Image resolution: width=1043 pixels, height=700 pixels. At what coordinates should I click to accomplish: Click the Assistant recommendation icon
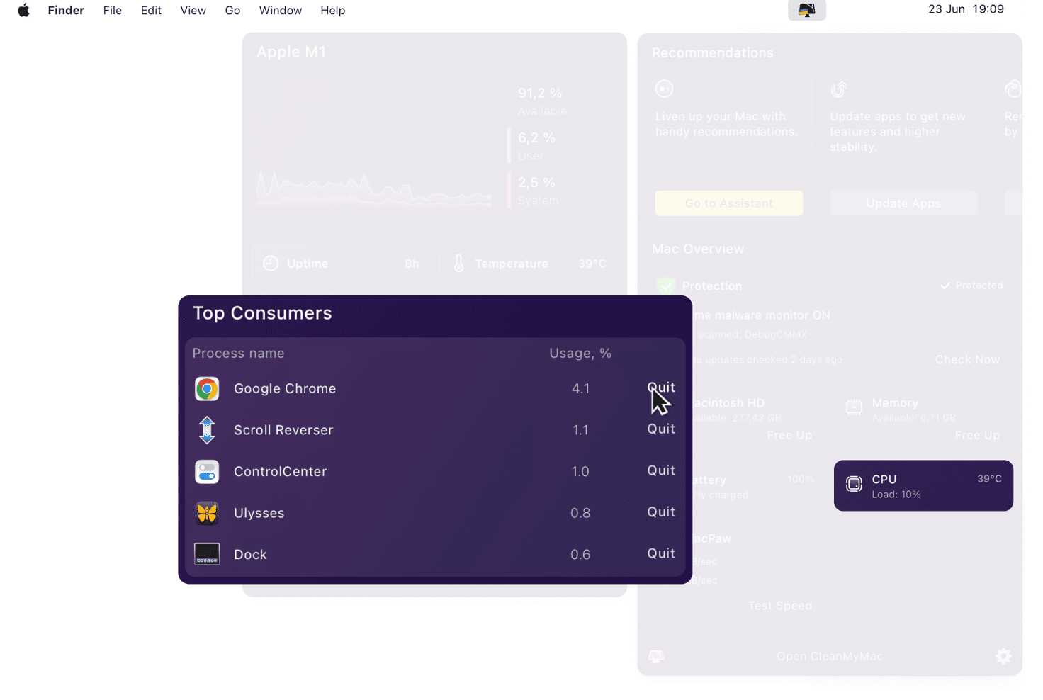(664, 89)
